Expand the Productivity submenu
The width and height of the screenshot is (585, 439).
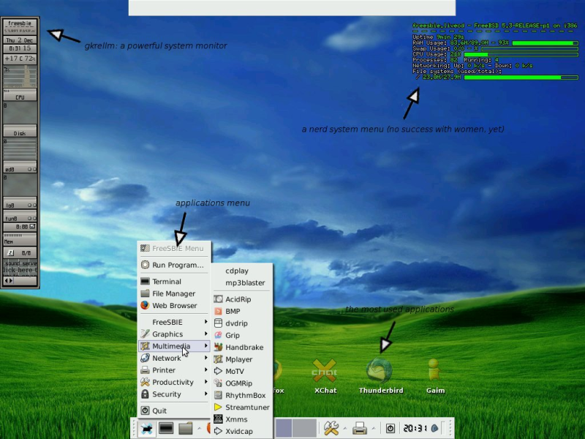pyautogui.click(x=174, y=382)
